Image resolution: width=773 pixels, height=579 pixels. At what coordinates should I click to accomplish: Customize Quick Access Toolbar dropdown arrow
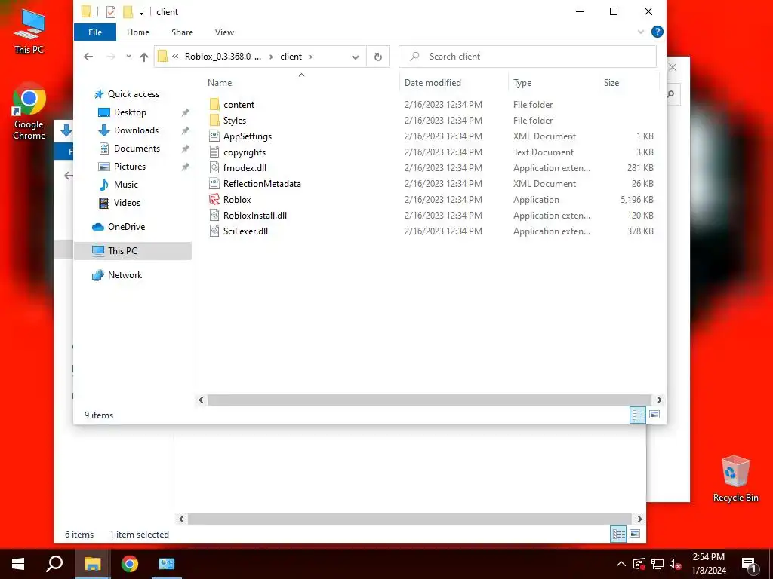[141, 12]
